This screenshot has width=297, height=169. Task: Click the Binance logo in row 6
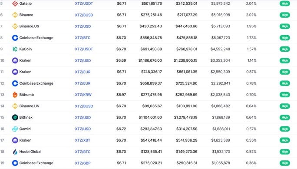click(x=15, y=15)
